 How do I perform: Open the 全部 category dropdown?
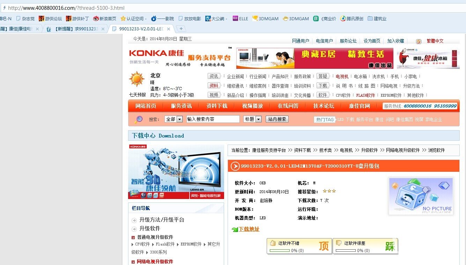pos(173,119)
